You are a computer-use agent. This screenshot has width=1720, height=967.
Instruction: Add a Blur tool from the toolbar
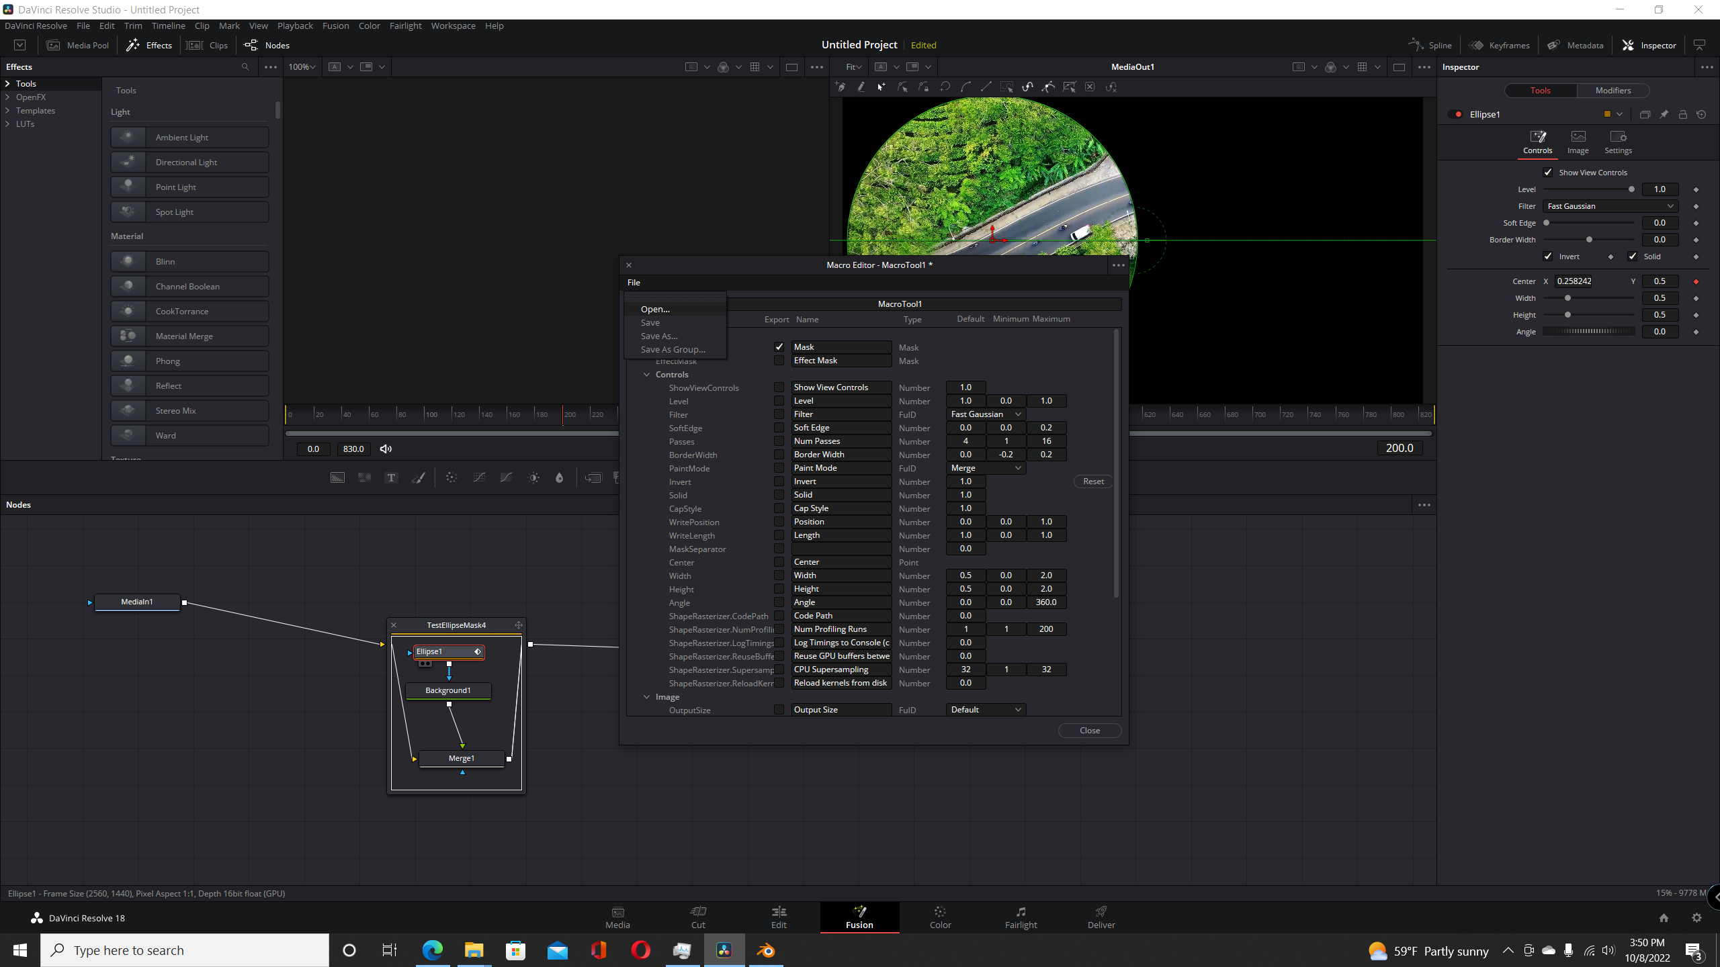click(559, 478)
